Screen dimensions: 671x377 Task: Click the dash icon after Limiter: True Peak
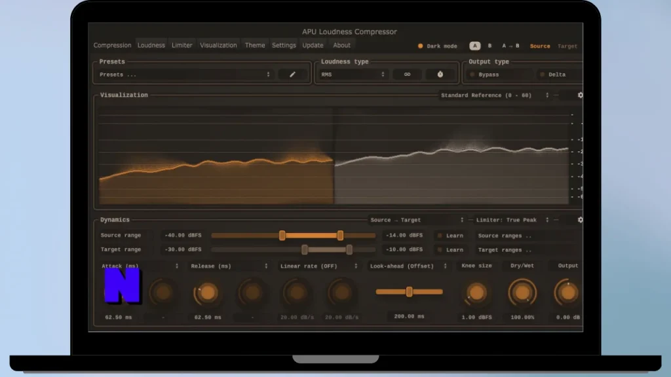coord(556,220)
